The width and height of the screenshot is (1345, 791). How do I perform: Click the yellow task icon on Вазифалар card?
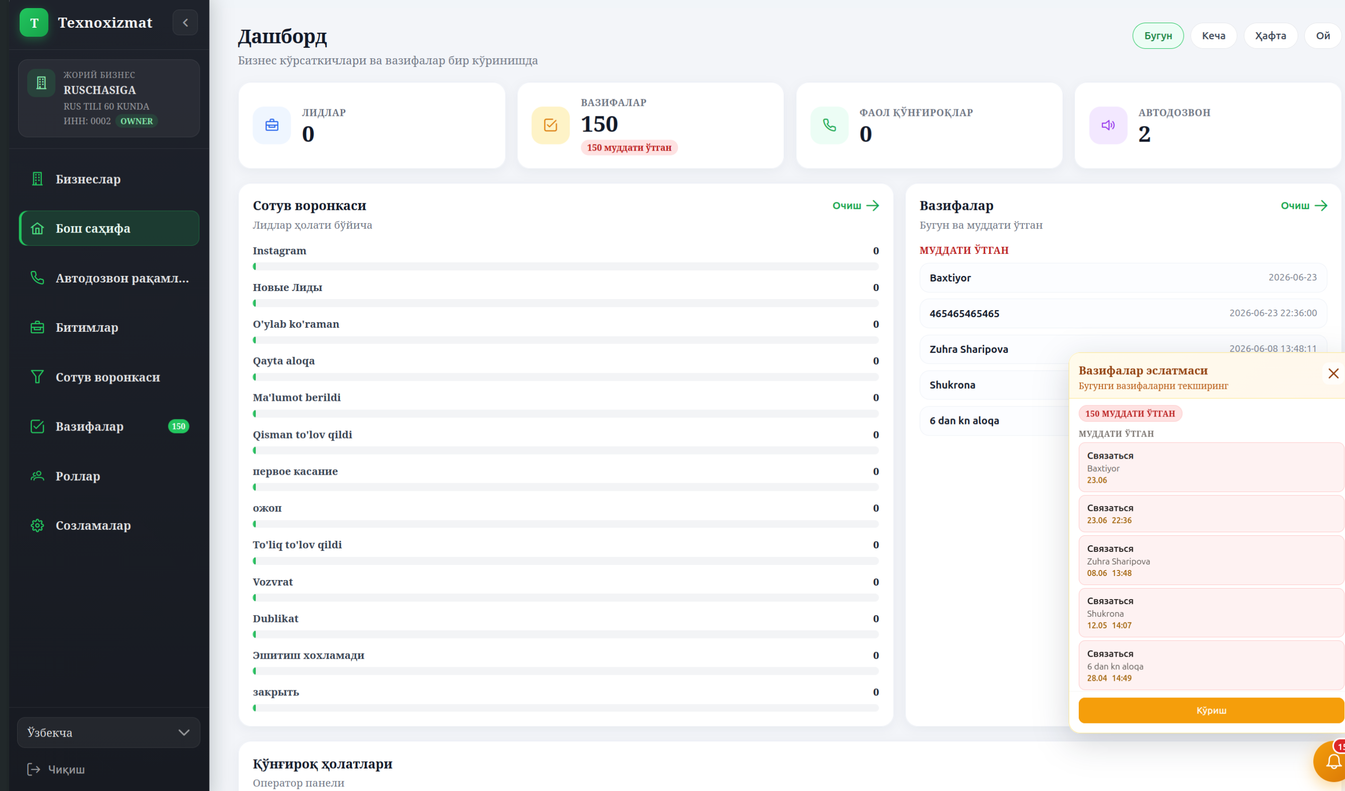tap(551, 125)
